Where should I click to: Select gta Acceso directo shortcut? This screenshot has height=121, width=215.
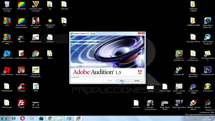coord(36,23)
